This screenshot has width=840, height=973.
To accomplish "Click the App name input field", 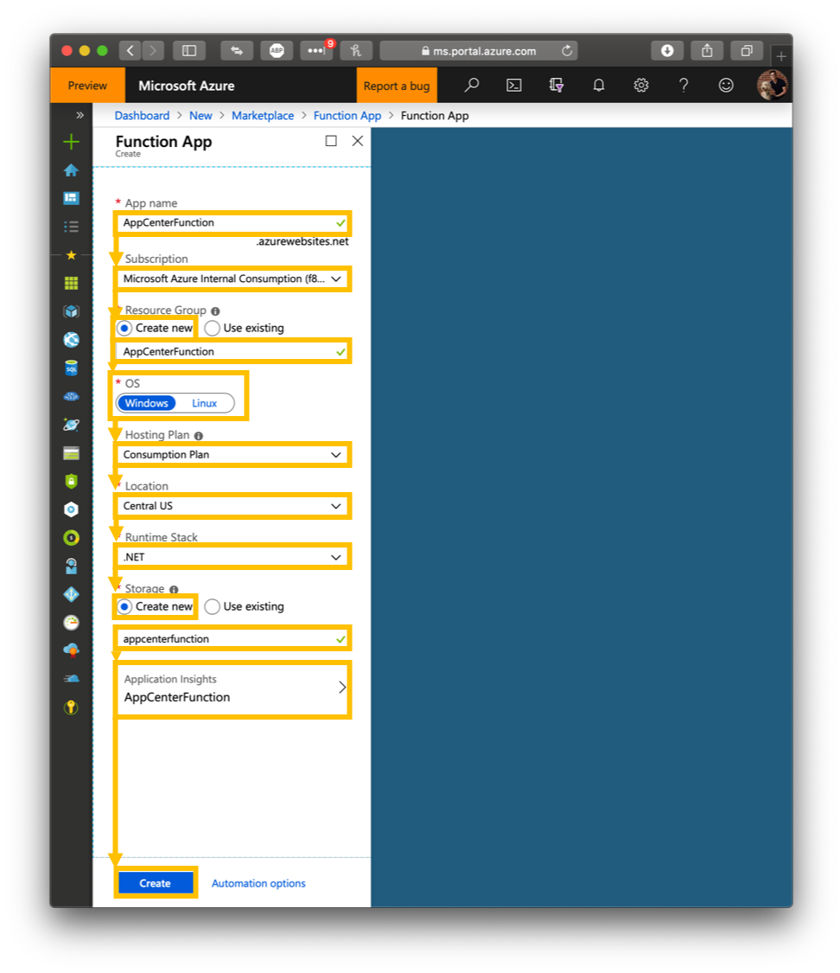I will [232, 223].
